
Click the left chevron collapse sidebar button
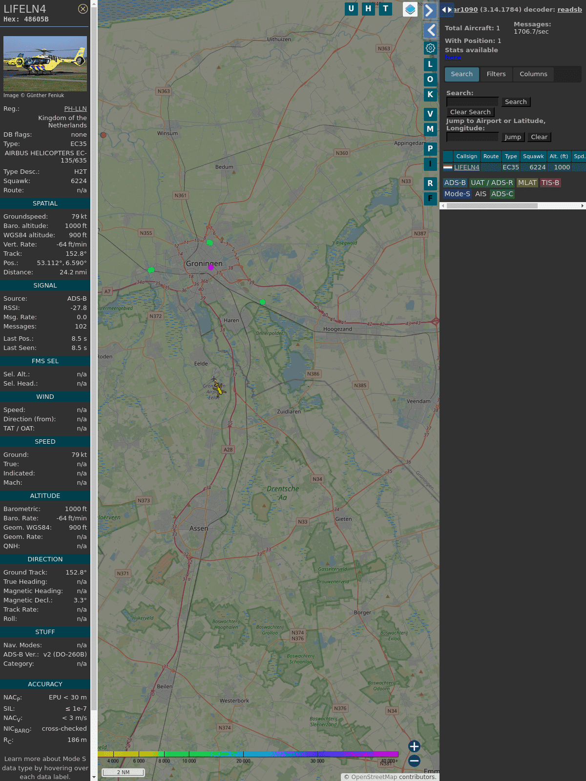tap(430, 30)
